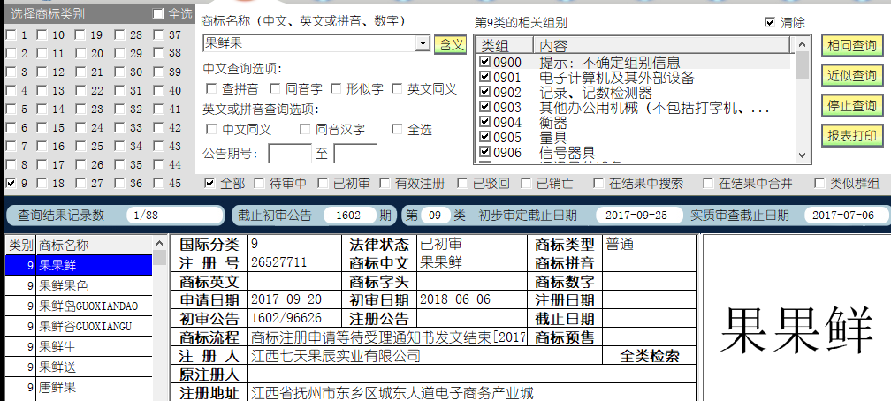
Task: Uncheck group 0904 衡器
Action: [484, 122]
